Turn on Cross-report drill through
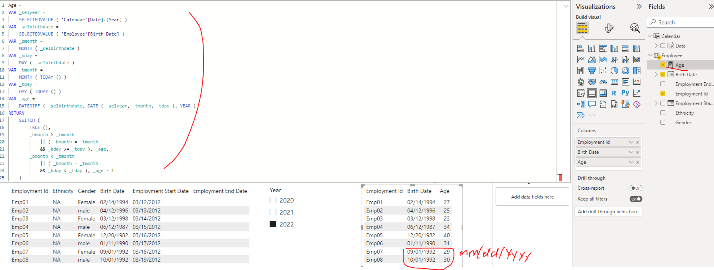The image size is (714, 270). [x=636, y=188]
